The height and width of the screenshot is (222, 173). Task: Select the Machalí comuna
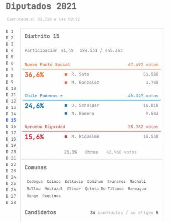tap(138, 181)
